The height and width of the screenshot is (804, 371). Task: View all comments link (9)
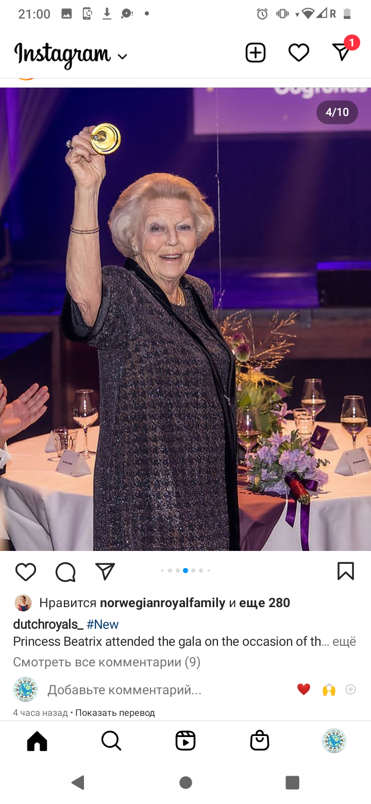click(107, 662)
